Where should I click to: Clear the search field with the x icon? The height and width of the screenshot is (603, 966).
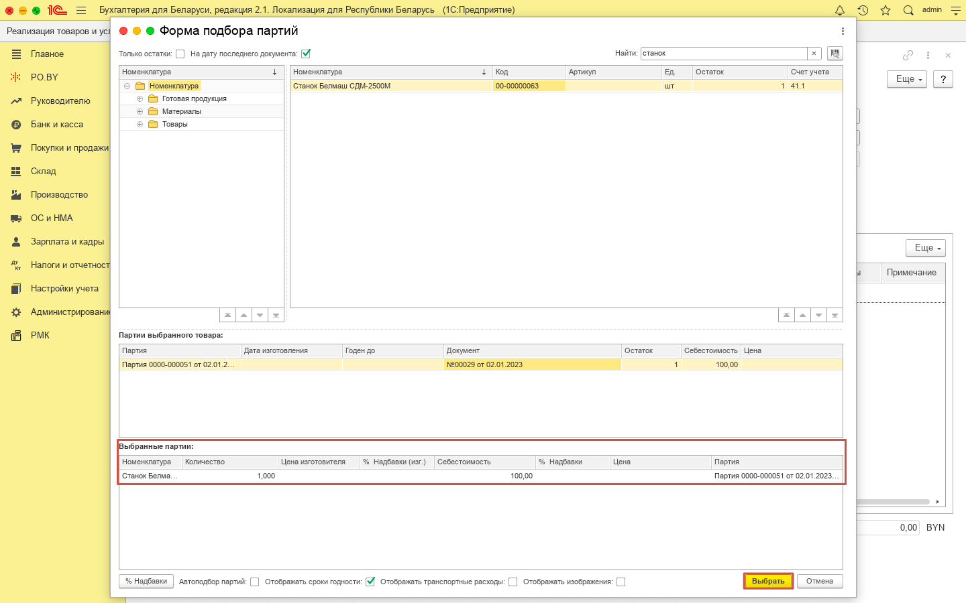point(814,54)
